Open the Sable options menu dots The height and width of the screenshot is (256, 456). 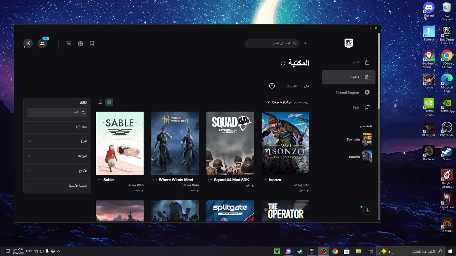(100, 180)
